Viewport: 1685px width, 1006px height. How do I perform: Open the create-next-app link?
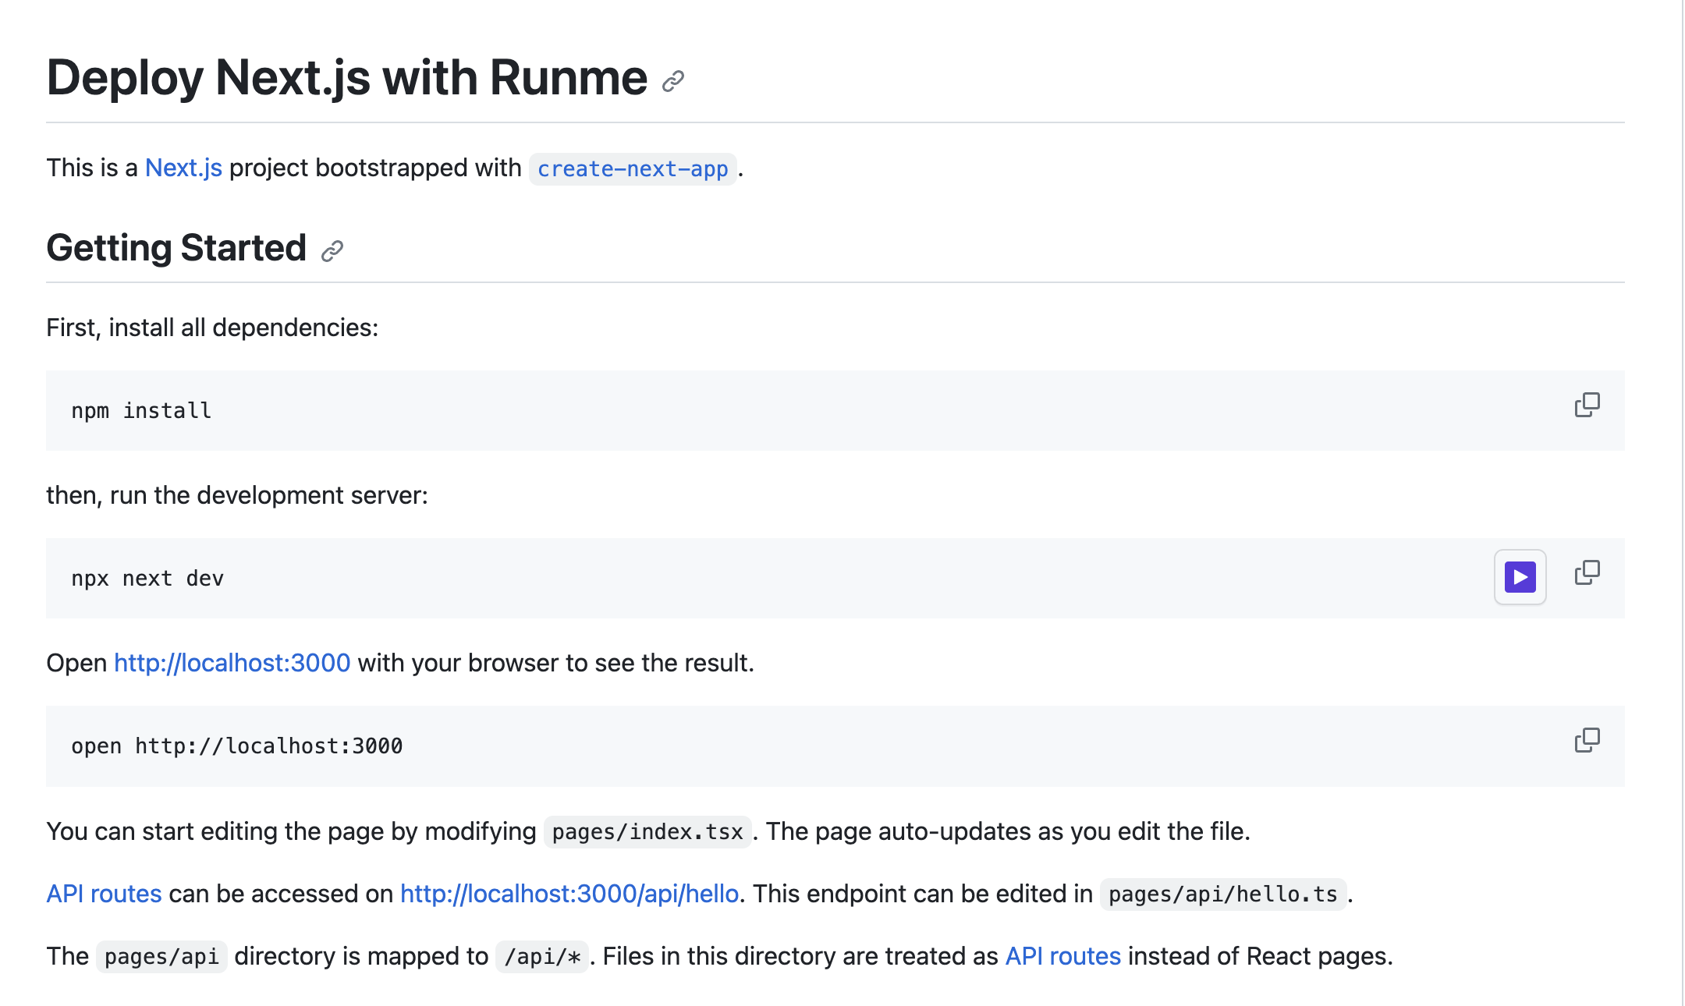(x=632, y=168)
